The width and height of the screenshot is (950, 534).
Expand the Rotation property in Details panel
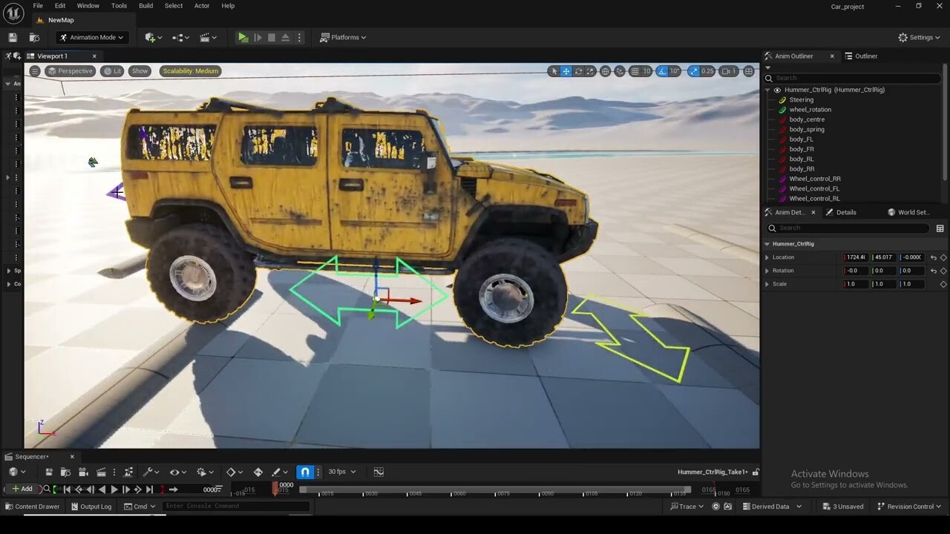(x=767, y=270)
